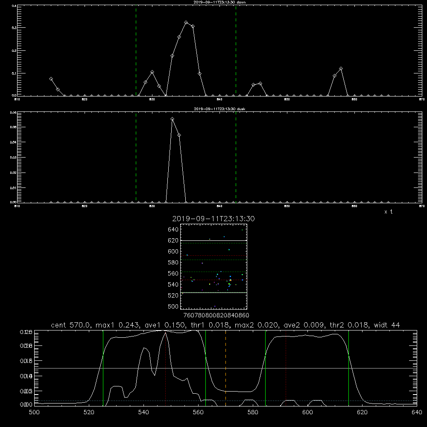Click '520' on the scatter image panel y-axis
The width and height of the screenshot is (427, 427).
coord(173,295)
